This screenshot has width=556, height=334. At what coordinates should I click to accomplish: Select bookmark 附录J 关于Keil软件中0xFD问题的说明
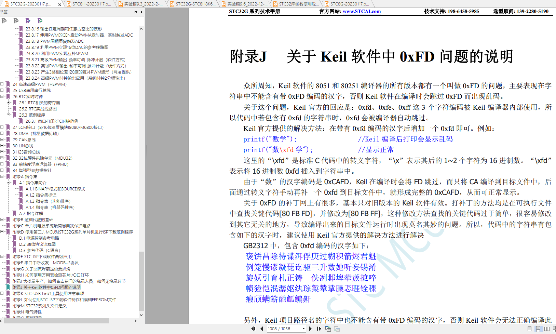[x=46, y=288]
